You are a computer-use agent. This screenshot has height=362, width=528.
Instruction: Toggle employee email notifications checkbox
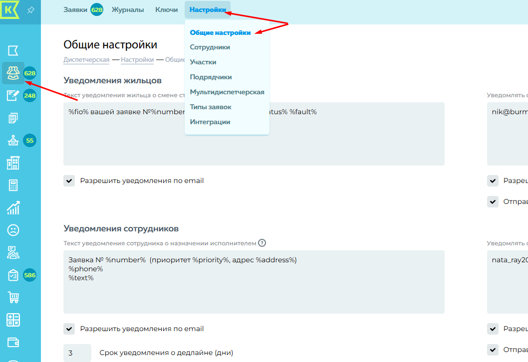[69, 329]
